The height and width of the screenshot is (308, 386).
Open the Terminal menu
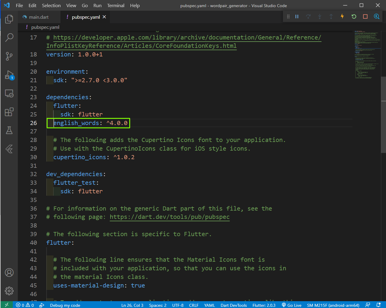pos(116,5)
